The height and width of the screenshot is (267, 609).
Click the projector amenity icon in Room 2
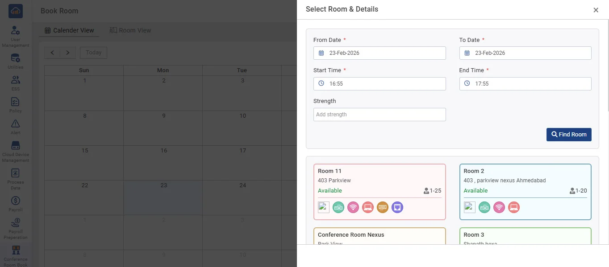click(484, 207)
